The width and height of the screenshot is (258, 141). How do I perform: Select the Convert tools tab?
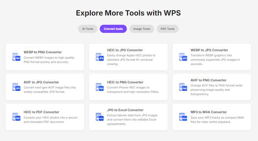pyautogui.click(x=113, y=29)
